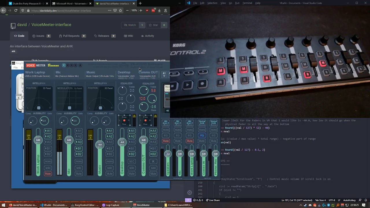
Task: Click Normal mode selector on Phone Rec bus
Action: [x=214, y=123]
